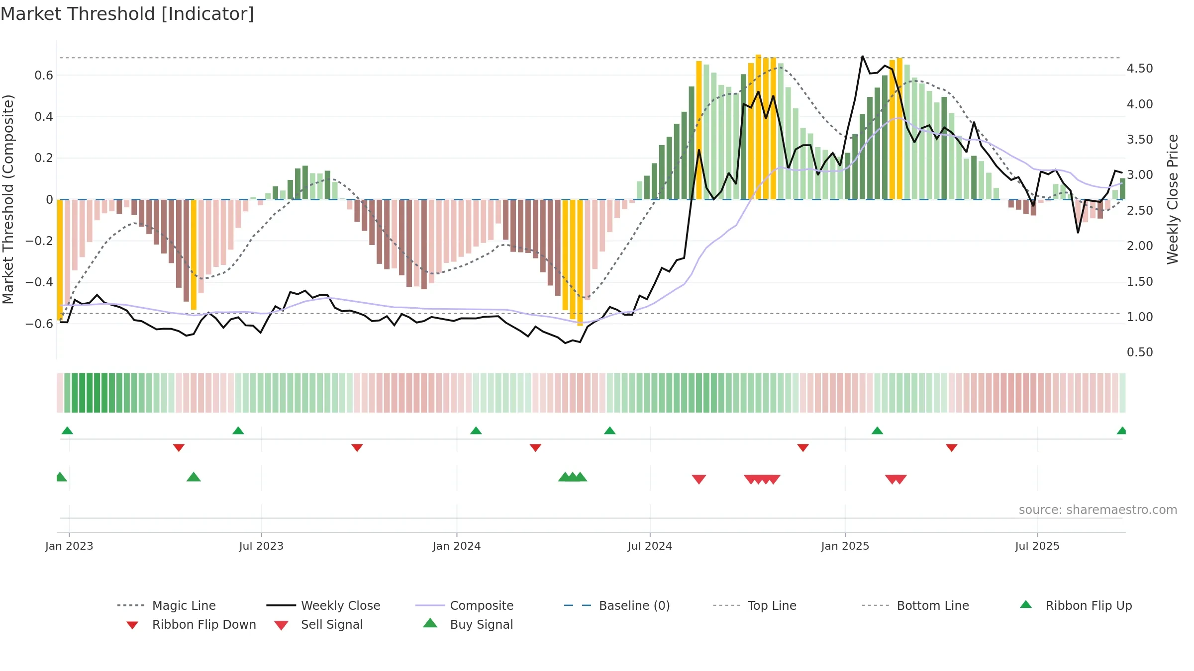Click the ribbon flip up marker after Jan 2025
The height and width of the screenshot is (671, 1194).
tap(877, 430)
